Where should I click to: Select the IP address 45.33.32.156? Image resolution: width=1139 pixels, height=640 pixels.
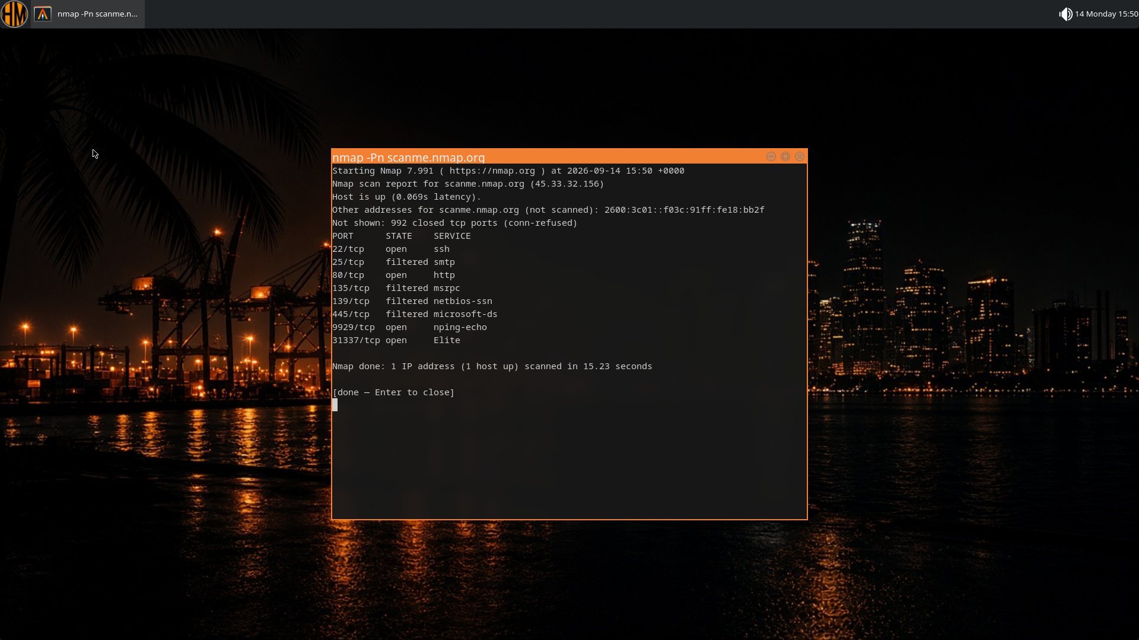tap(567, 184)
